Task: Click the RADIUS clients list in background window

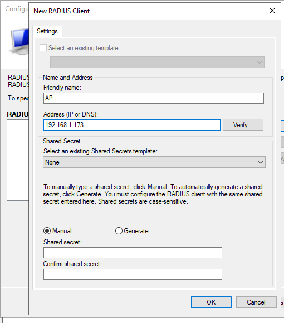Action: click(18, 160)
